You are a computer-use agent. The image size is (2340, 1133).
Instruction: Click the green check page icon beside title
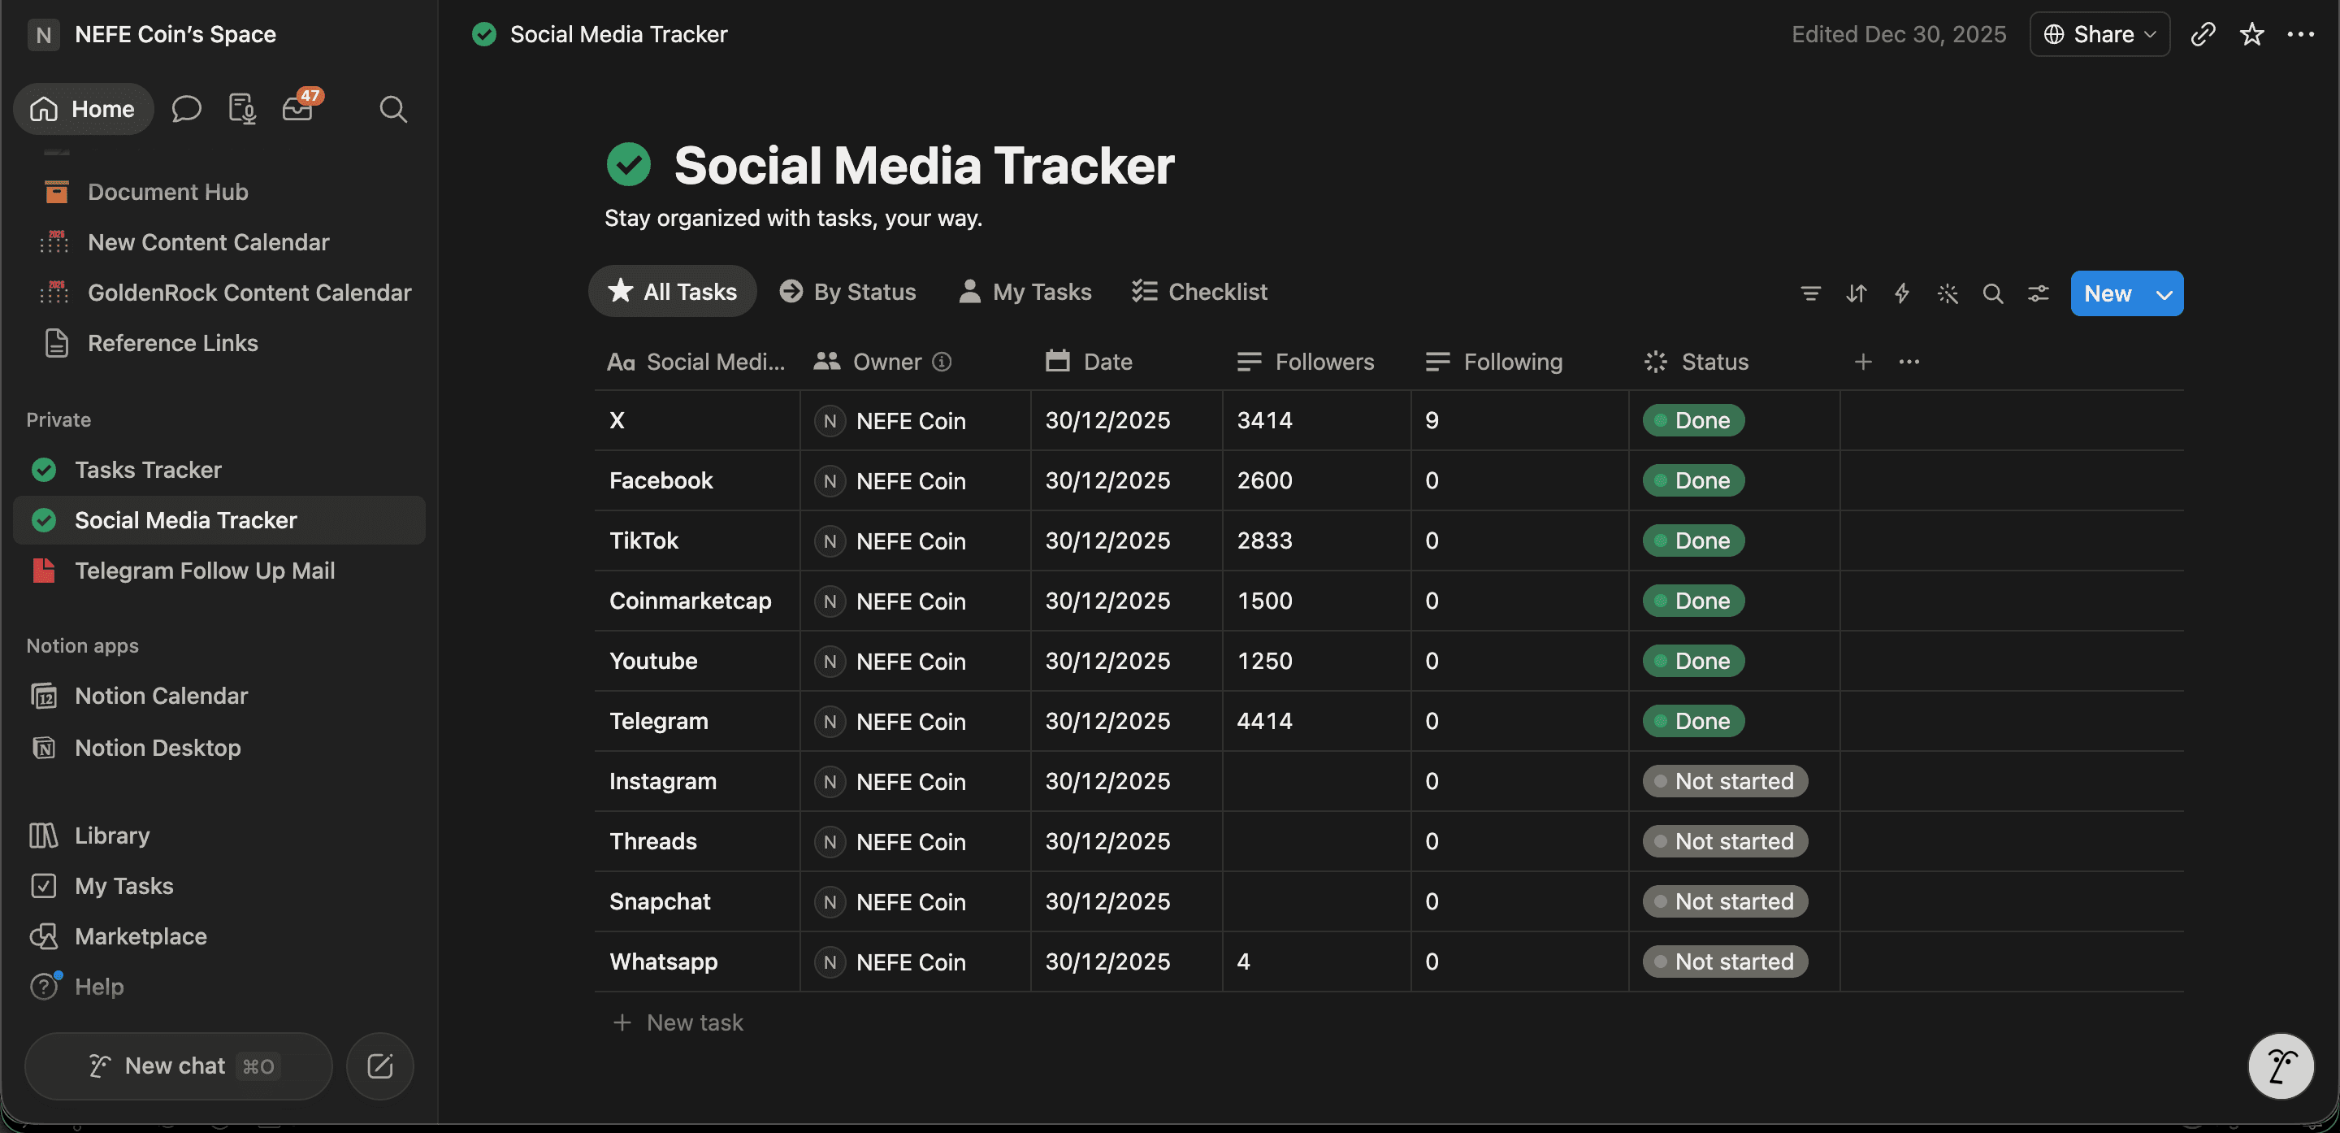tap(629, 164)
